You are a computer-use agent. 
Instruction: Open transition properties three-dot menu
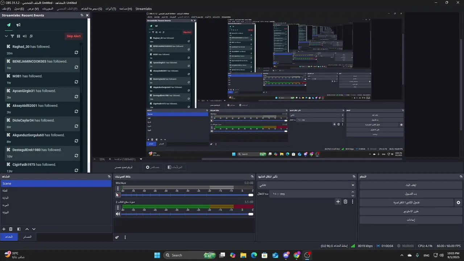coord(352,202)
